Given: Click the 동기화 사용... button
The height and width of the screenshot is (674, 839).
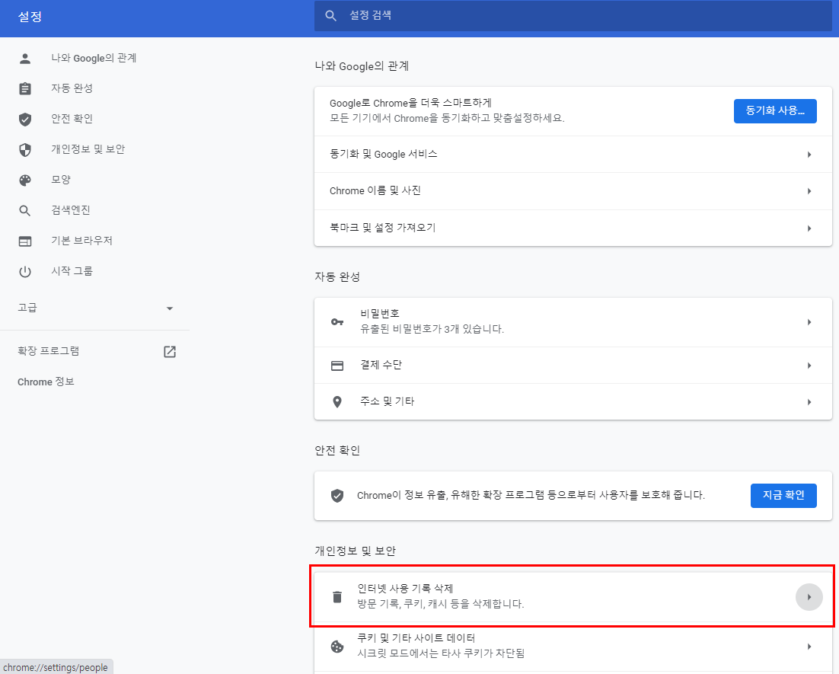Looking at the screenshot, I should pyautogui.click(x=775, y=111).
